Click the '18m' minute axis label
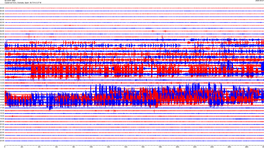Viewport: 264px width, 148px height. [x=160, y=147]
